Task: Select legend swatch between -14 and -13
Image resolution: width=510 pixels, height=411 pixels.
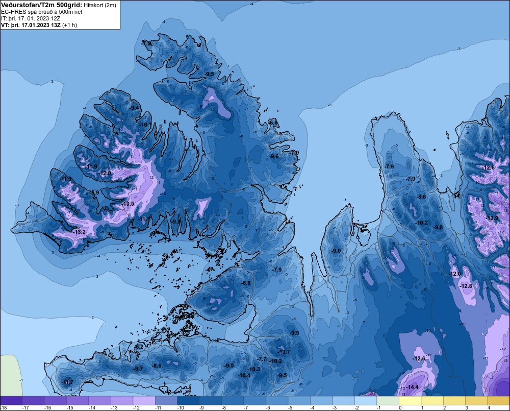Action: pos(100,400)
